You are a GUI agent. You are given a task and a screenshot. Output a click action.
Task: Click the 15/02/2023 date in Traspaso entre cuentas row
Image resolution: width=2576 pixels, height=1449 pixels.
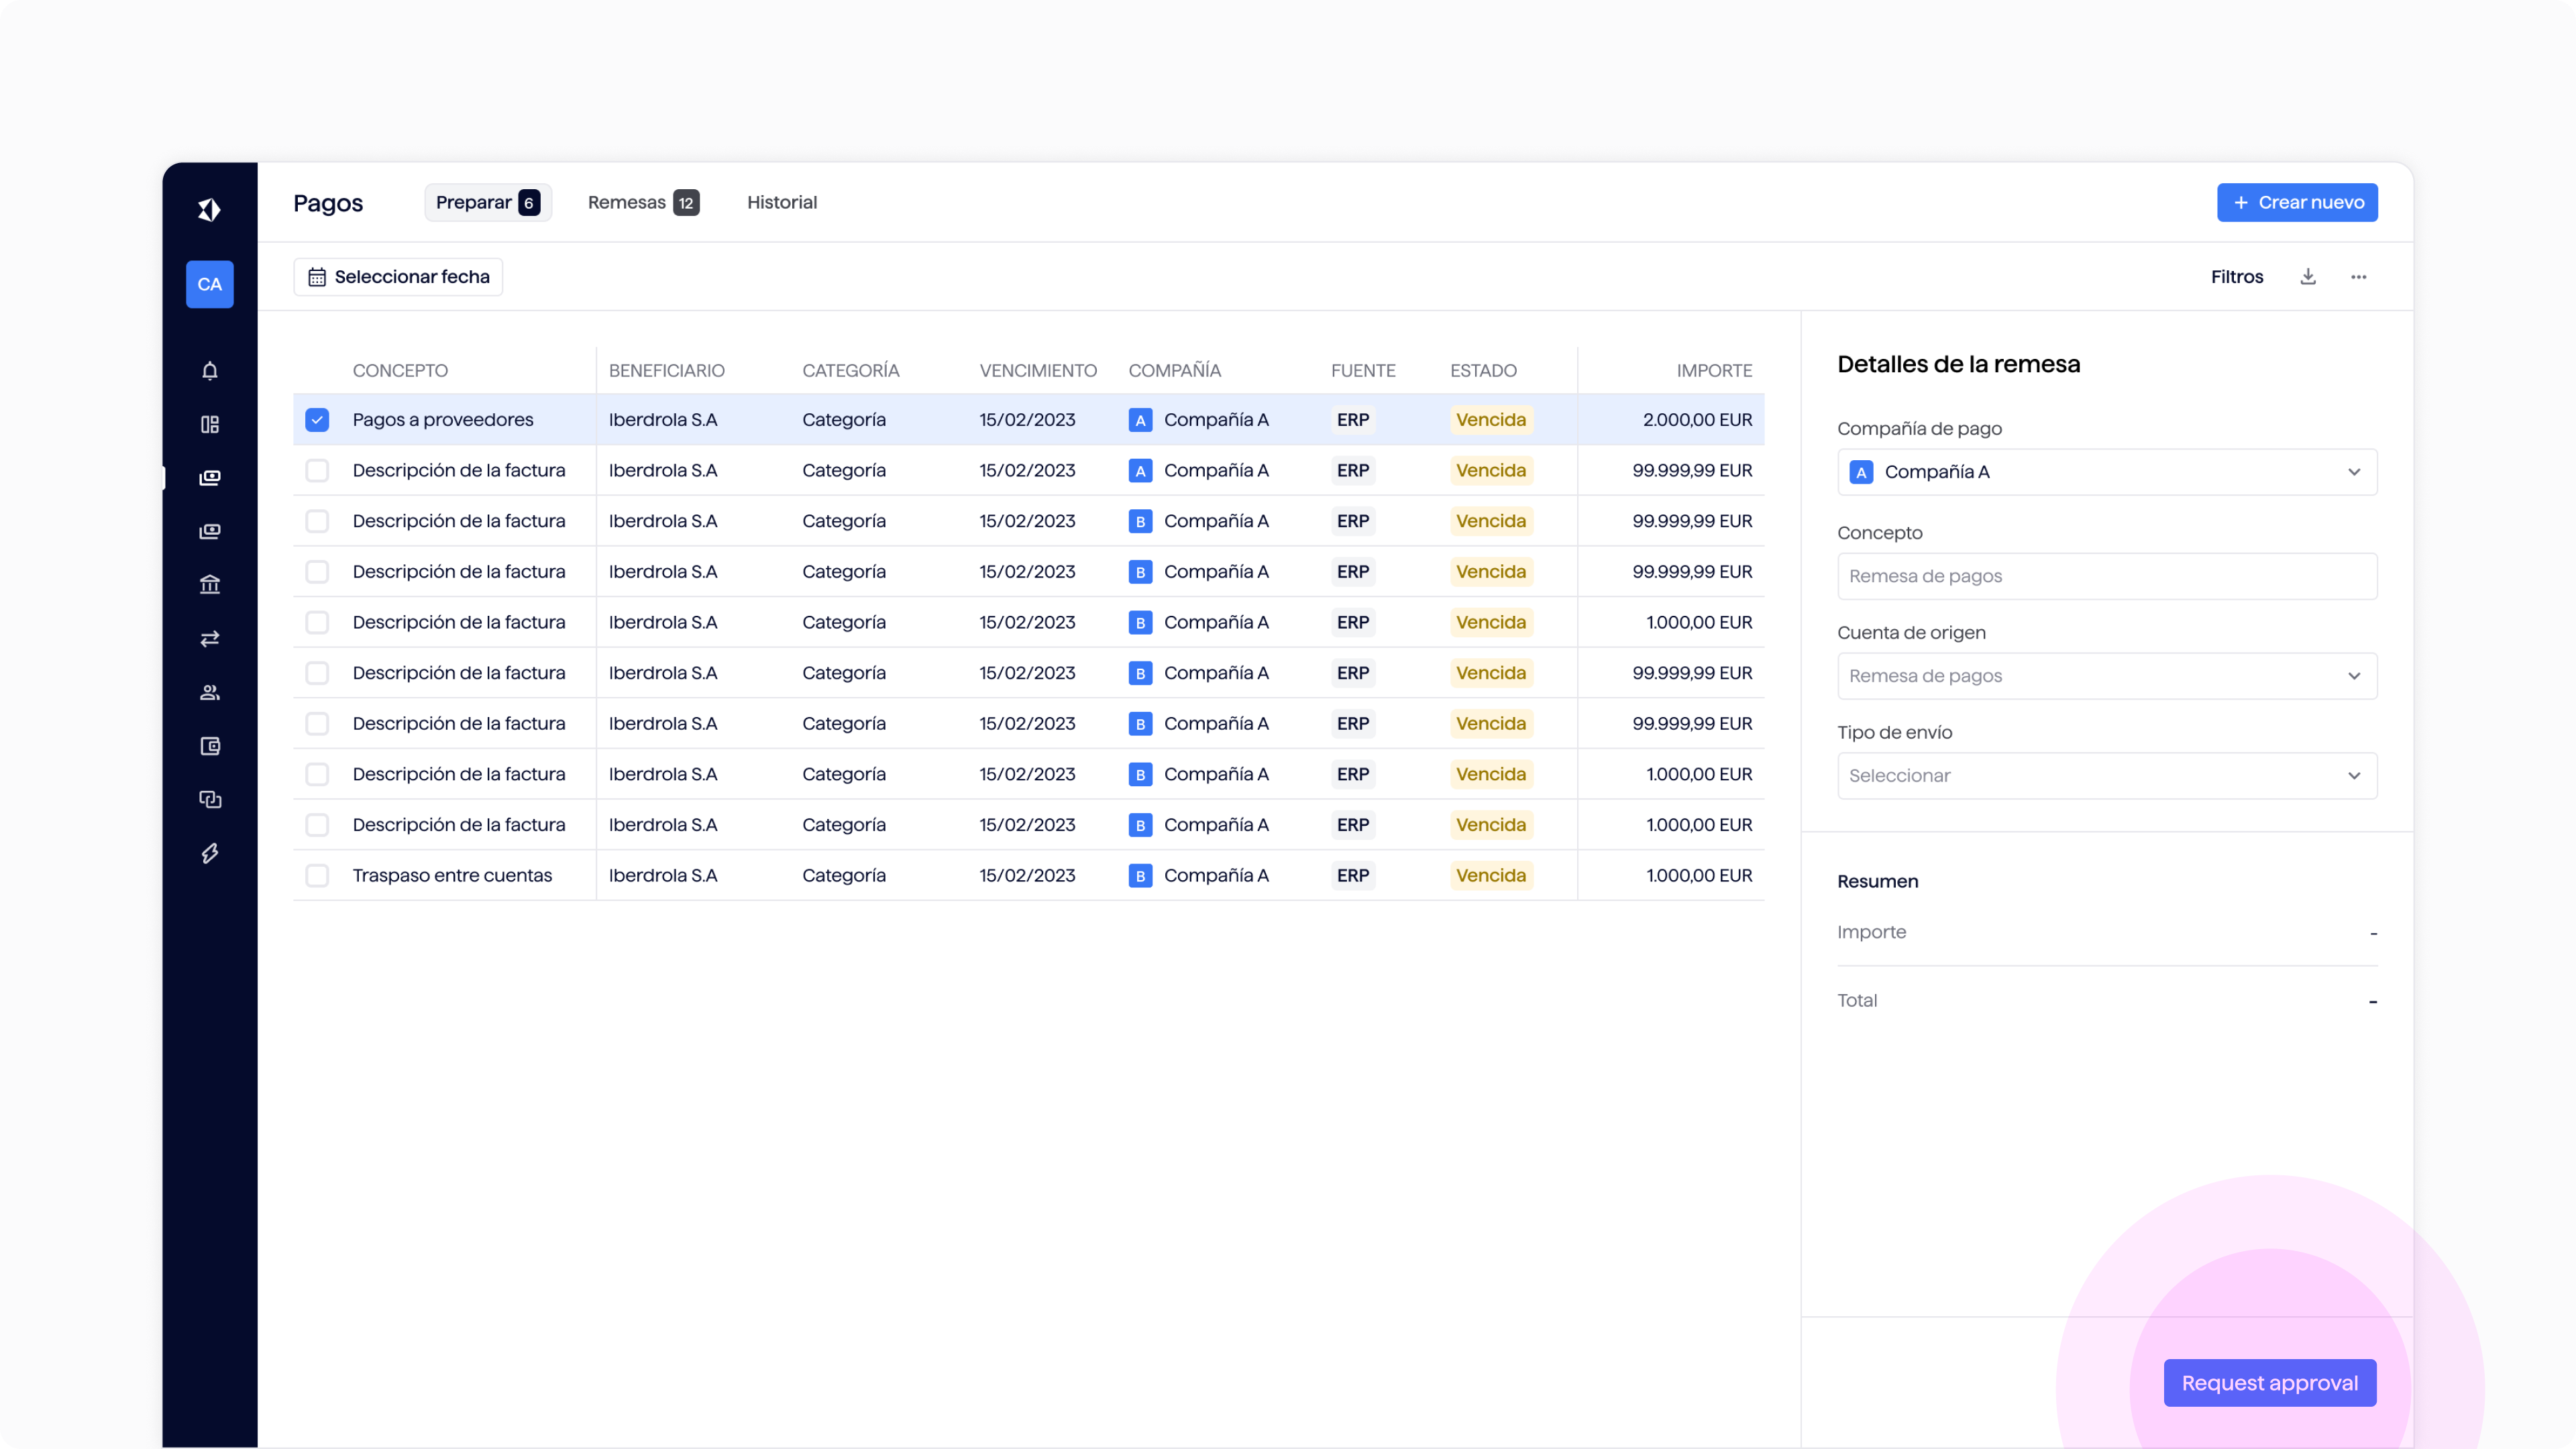(1027, 876)
